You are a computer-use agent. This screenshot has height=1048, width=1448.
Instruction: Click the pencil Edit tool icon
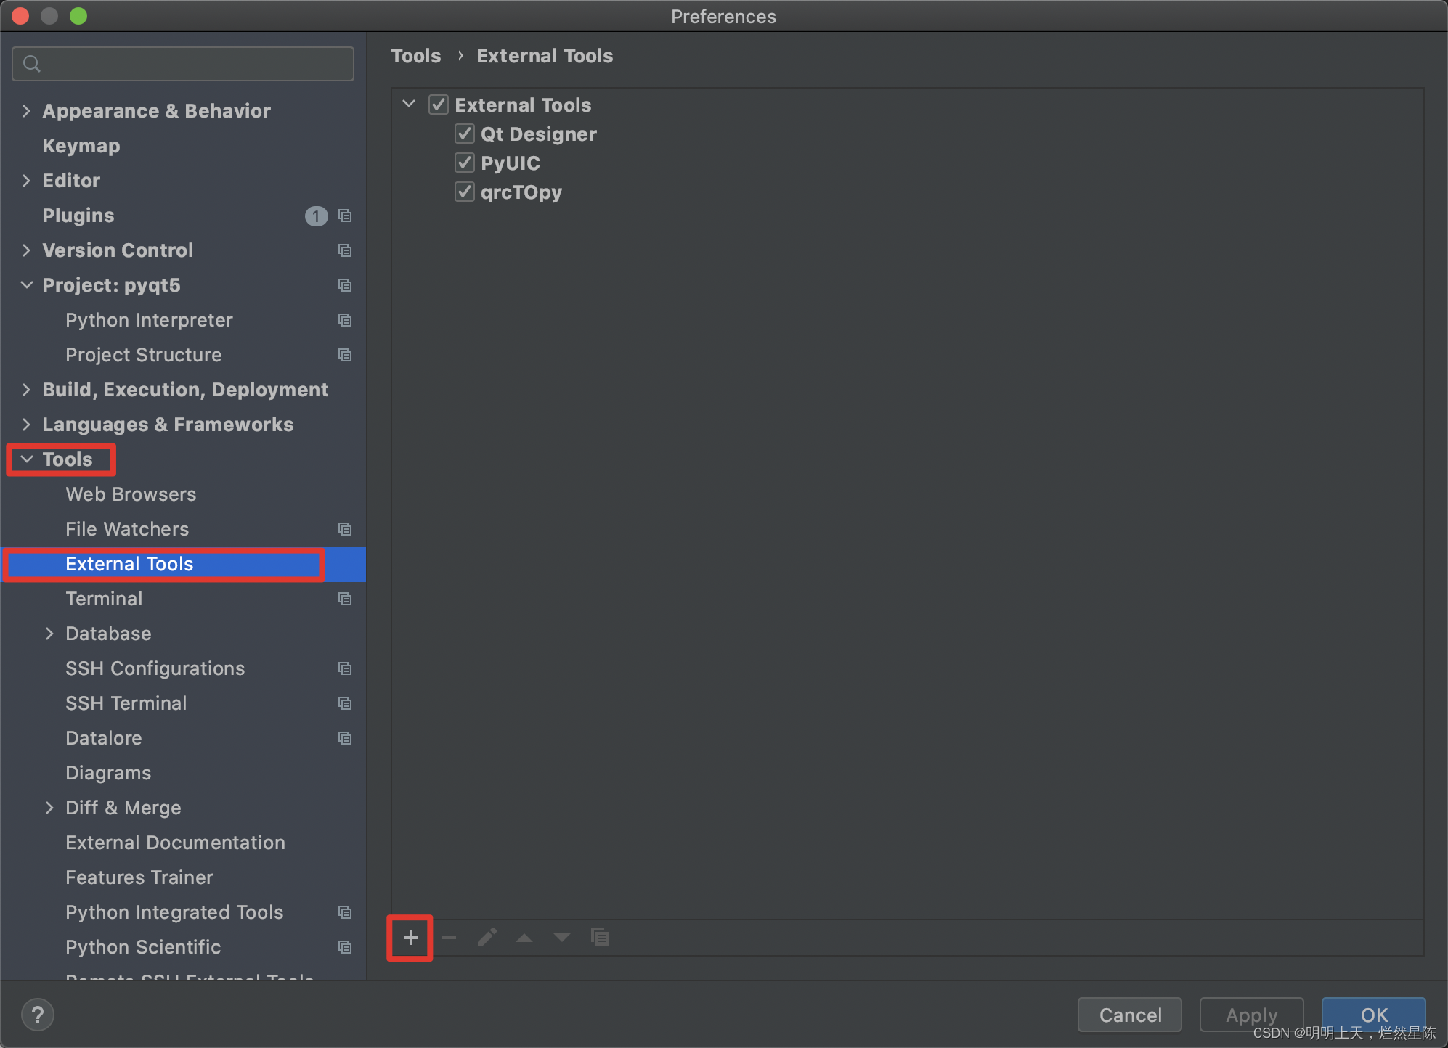point(487,938)
